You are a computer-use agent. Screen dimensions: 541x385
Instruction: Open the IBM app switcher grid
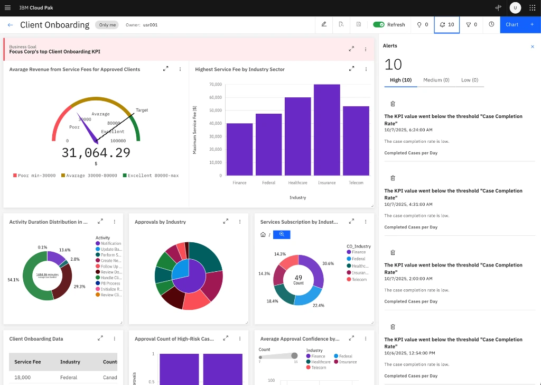(532, 8)
